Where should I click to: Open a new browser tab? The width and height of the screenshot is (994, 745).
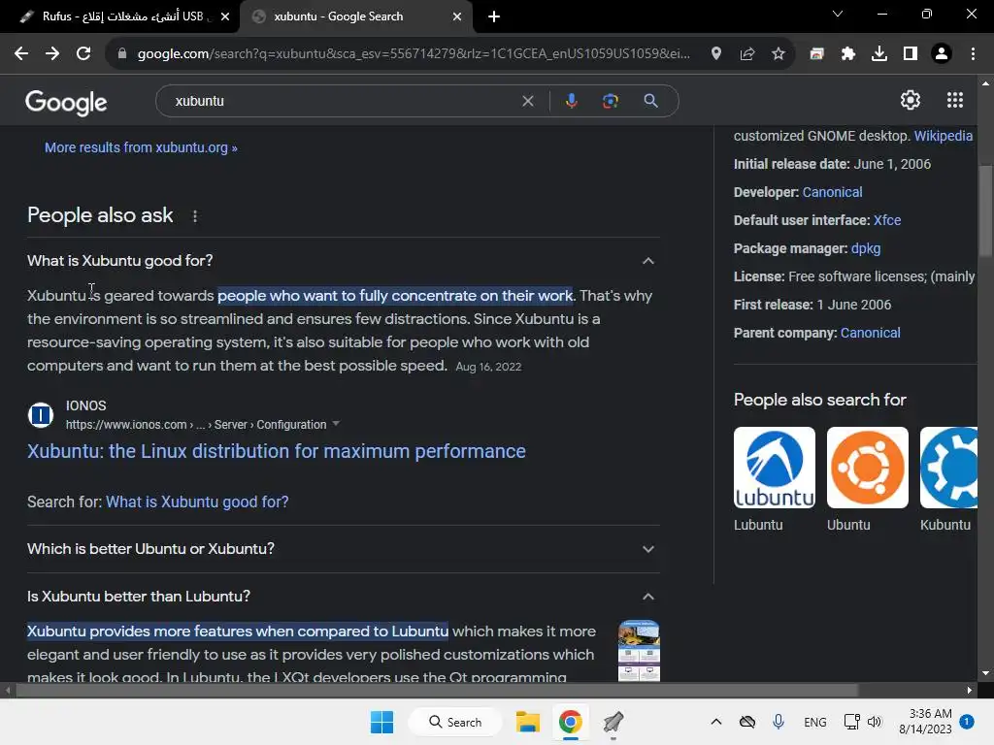pyautogui.click(x=494, y=16)
